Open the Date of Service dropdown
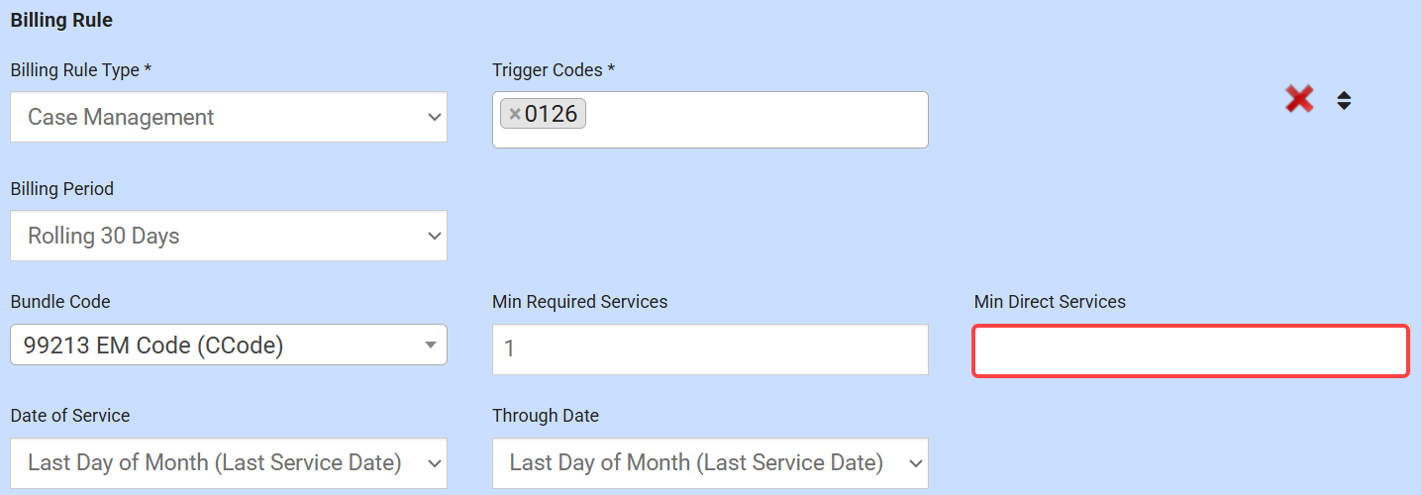The width and height of the screenshot is (1421, 495). (228, 462)
